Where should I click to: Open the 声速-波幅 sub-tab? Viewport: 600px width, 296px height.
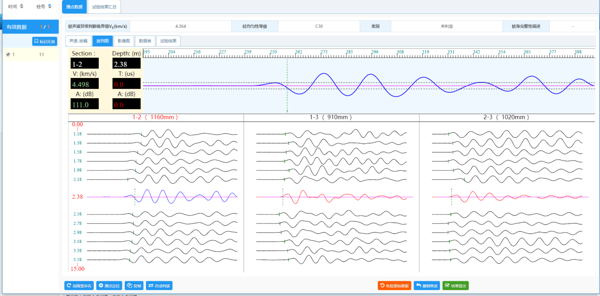[78, 41]
